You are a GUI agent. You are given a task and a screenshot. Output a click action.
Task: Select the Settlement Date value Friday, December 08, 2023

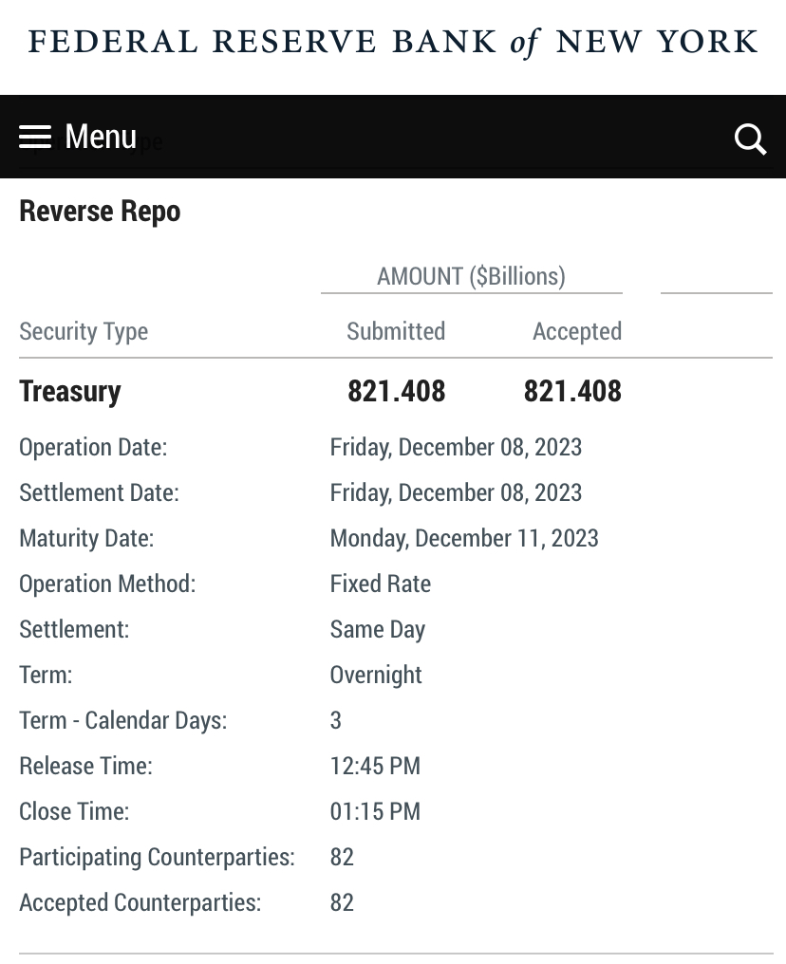456,493
